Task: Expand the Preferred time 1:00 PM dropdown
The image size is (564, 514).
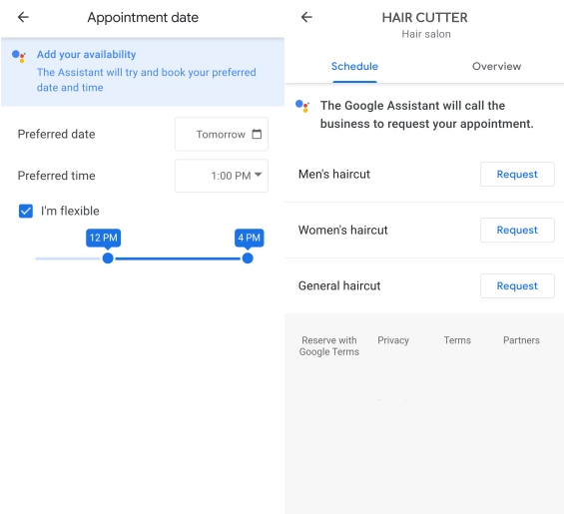Action: (x=222, y=176)
